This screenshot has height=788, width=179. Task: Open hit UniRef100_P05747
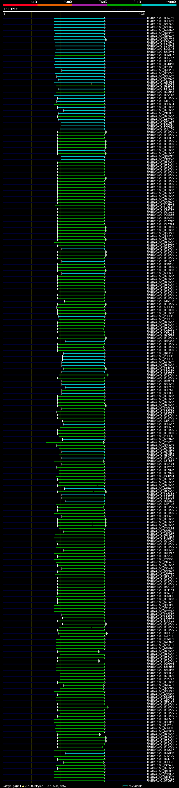[160, 679]
